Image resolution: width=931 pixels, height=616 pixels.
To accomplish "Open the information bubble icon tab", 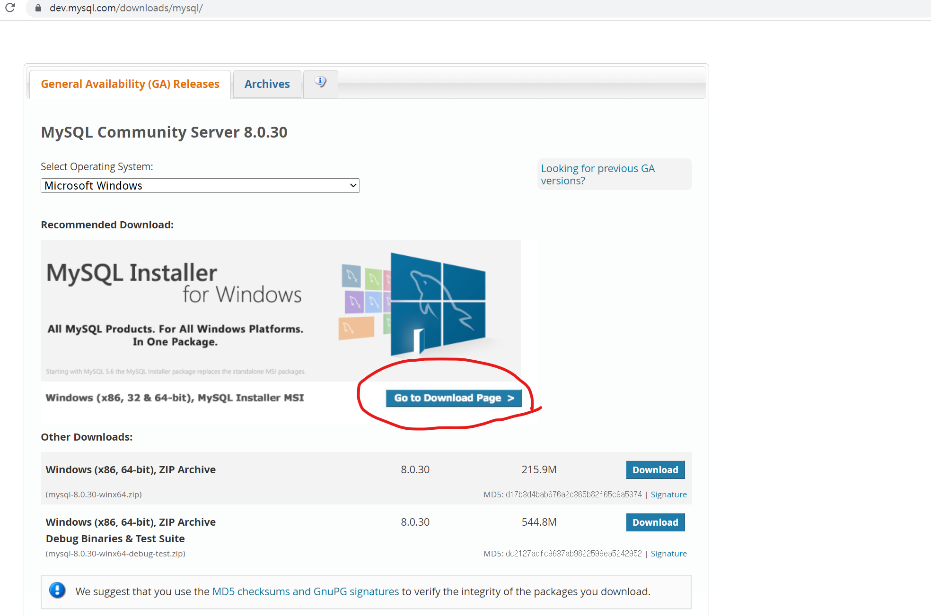I will point(320,83).
